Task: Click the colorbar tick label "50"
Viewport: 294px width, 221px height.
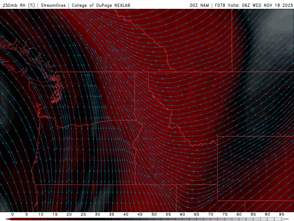Action: coord(154,214)
